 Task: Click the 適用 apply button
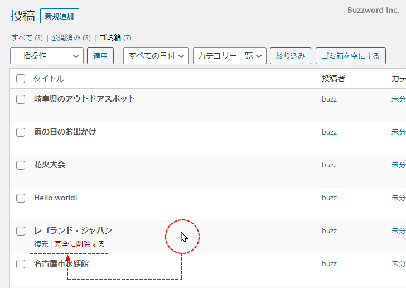coord(100,56)
